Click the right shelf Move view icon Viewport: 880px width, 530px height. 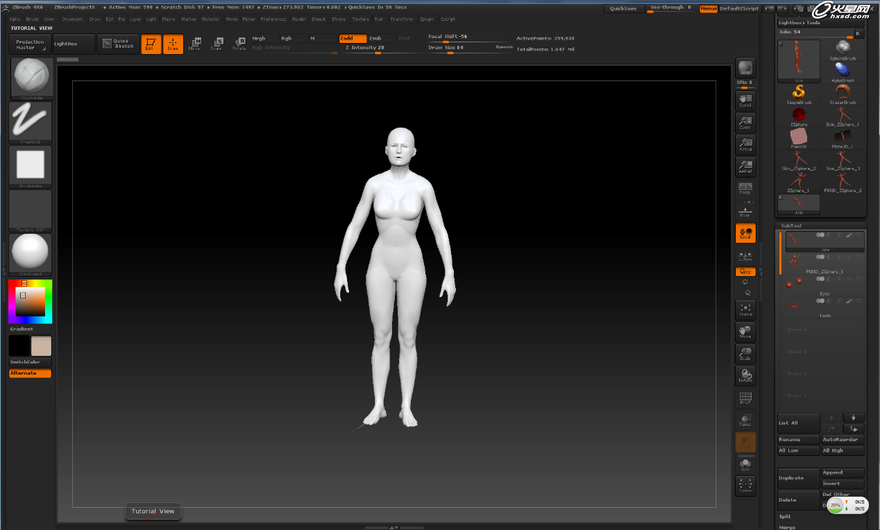[745, 332]
